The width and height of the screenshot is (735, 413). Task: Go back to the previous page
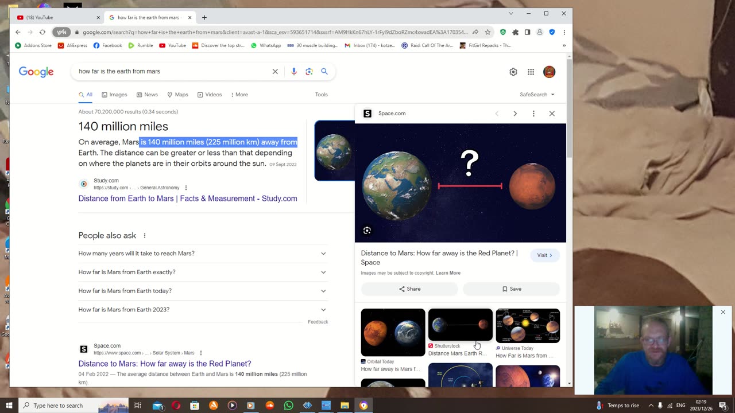18,32
